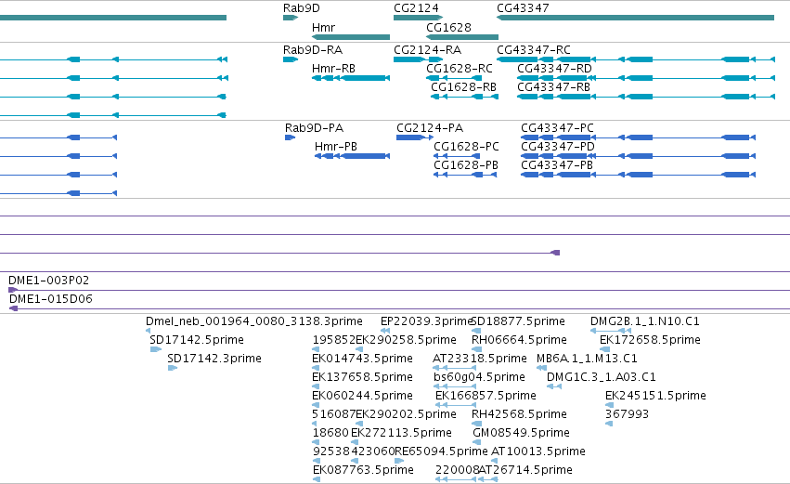Click EST EP22039.3prime
790x484 pixels.
click(426, 321)
